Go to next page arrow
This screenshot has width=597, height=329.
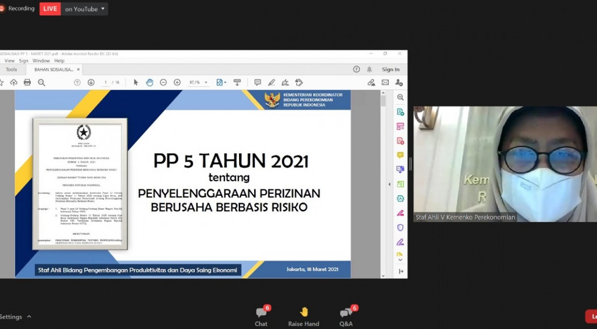[x=91, y=83]
